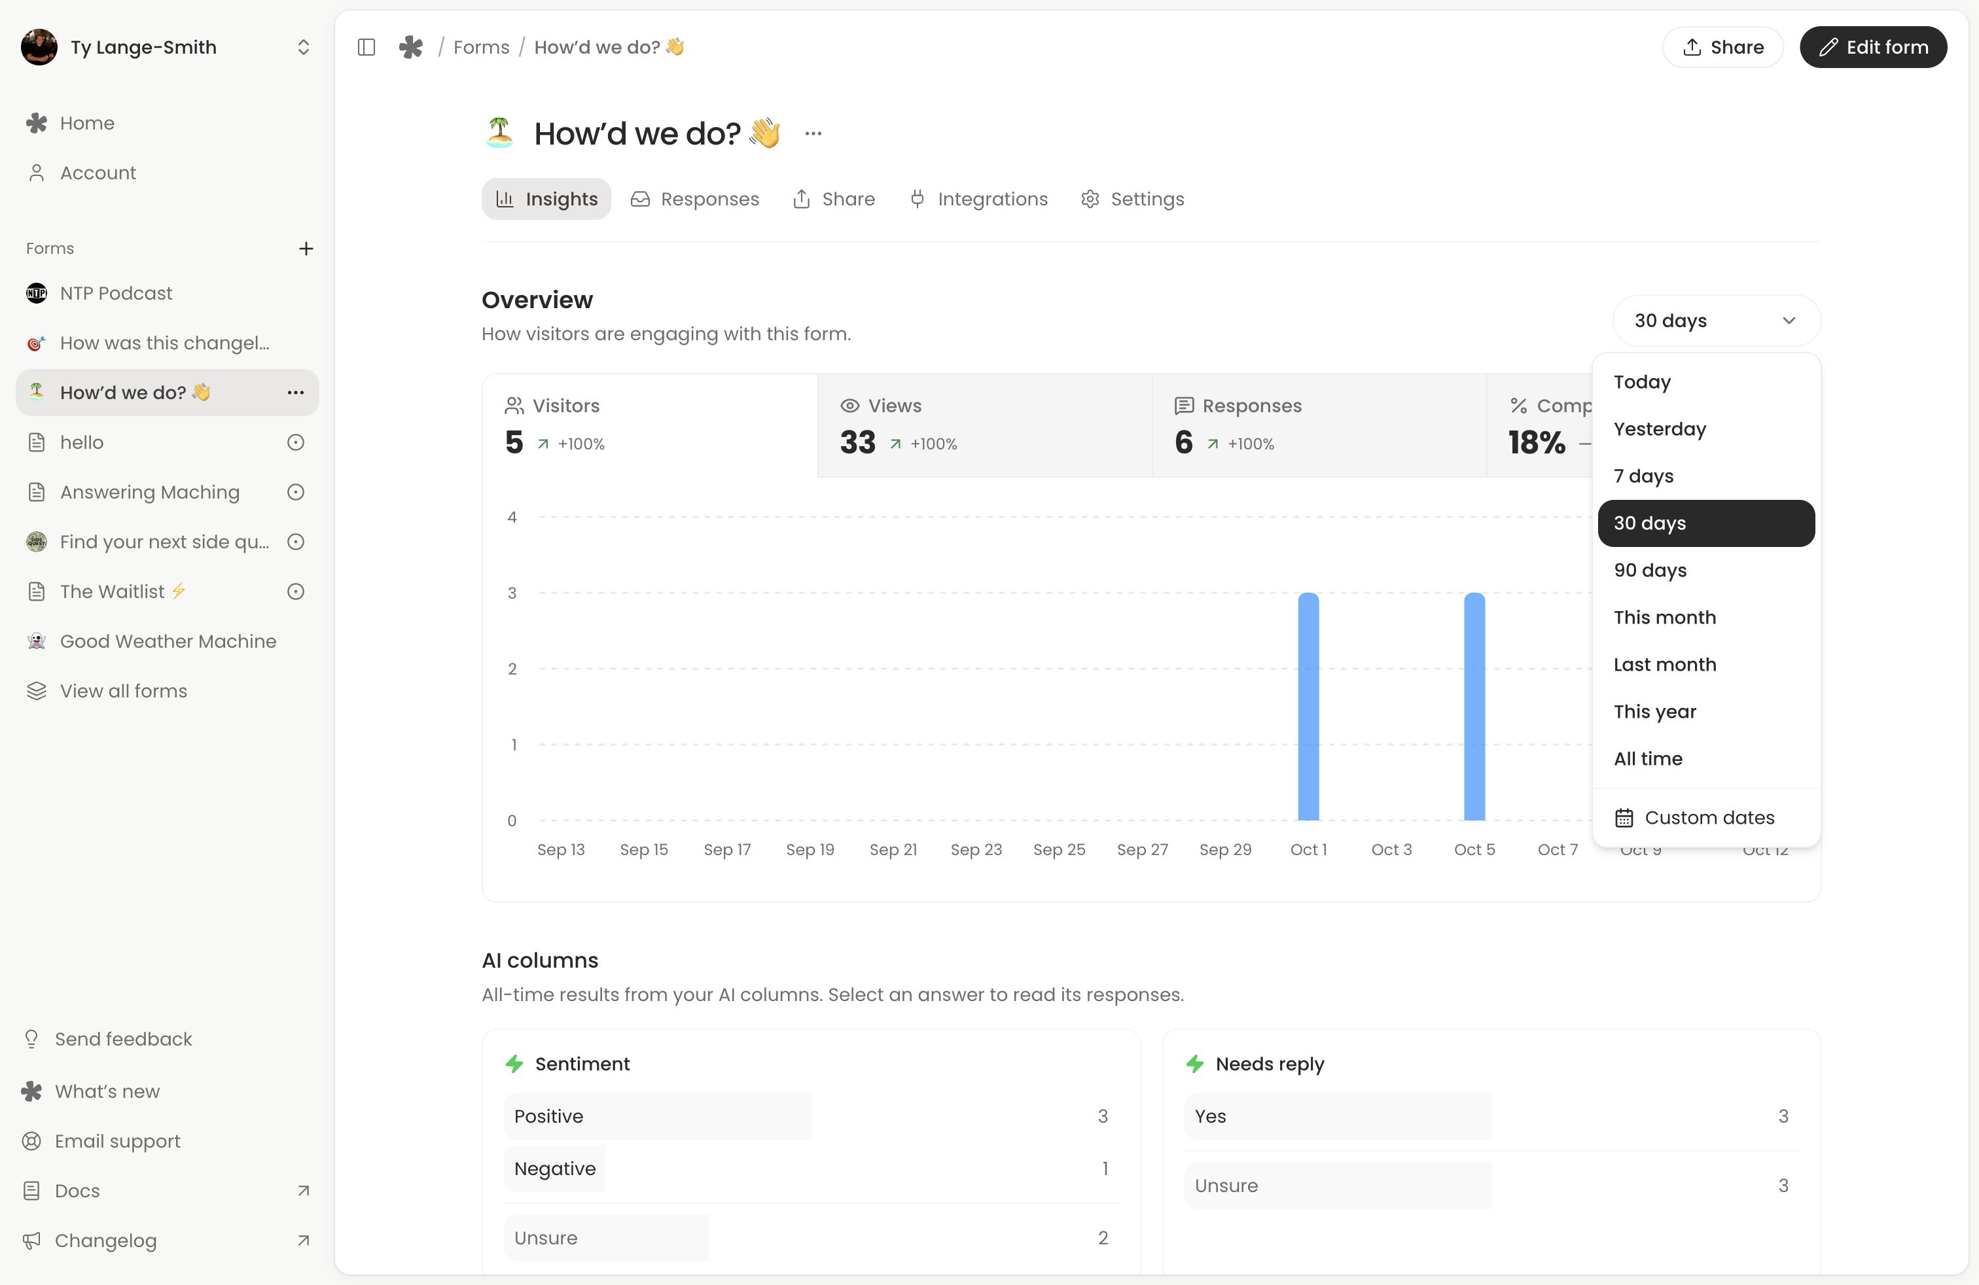Image resolution: width=1979 pixels, height=1285 pixels.
Task: Click circle icon beside Find your next side quest
Action: coord(295,542)
